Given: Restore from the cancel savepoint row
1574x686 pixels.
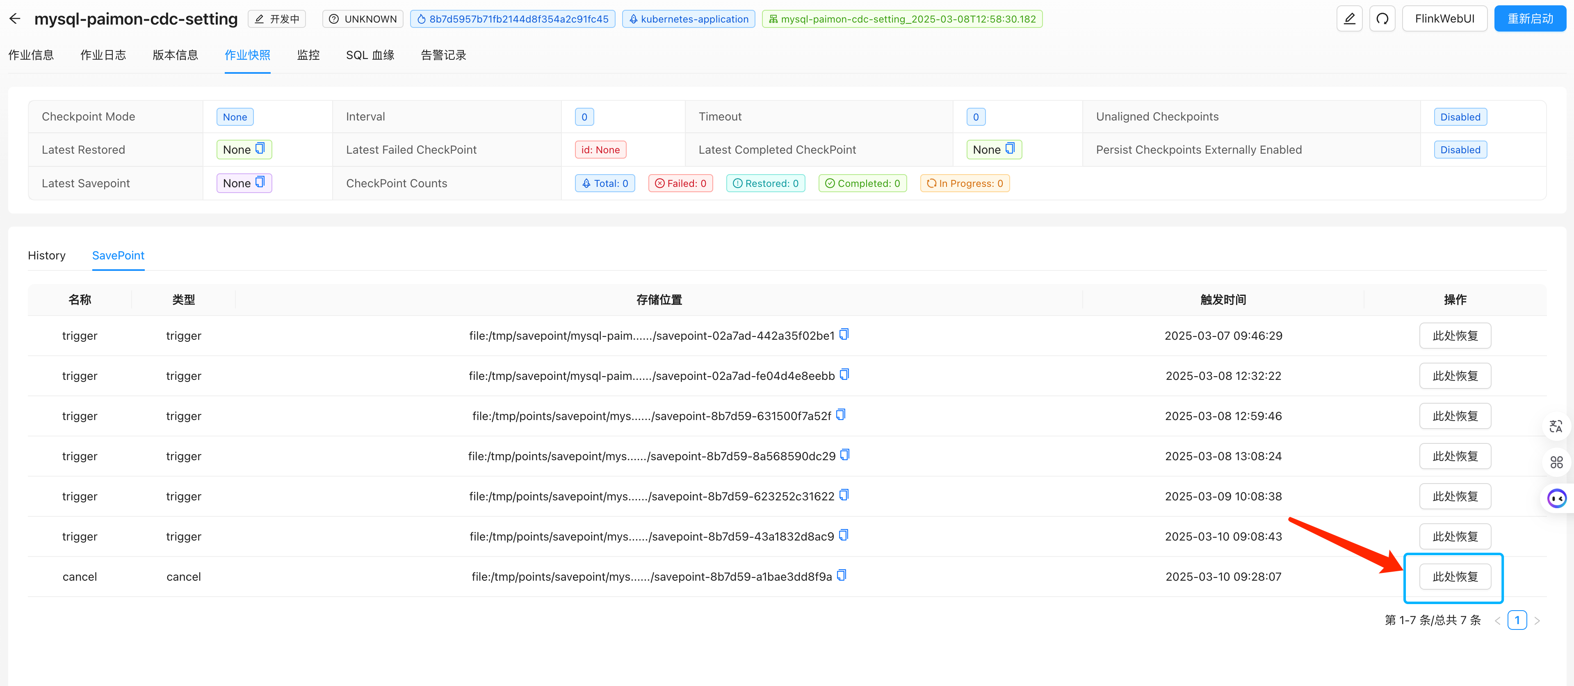Looking at the screenshot, I should 1454,576.
